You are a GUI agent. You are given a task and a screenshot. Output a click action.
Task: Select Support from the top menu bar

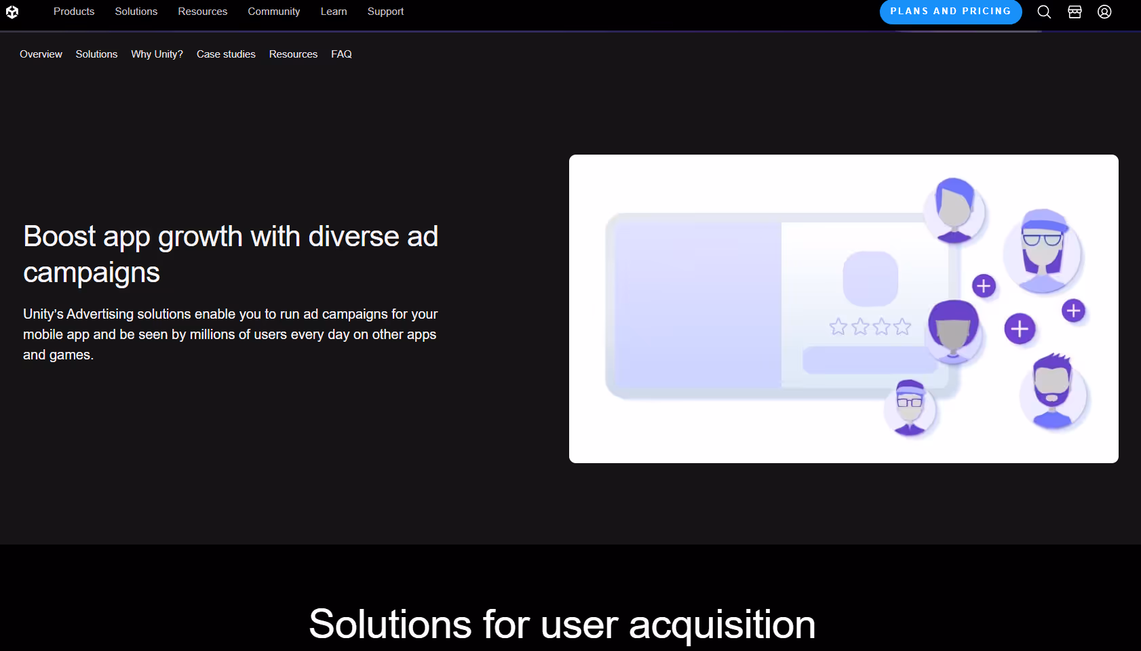[385, 12]
